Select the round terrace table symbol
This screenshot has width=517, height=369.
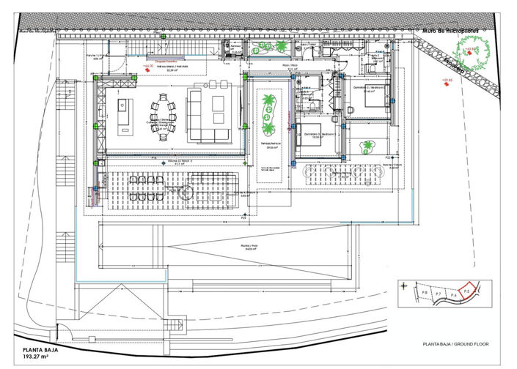tap(186, 193)
